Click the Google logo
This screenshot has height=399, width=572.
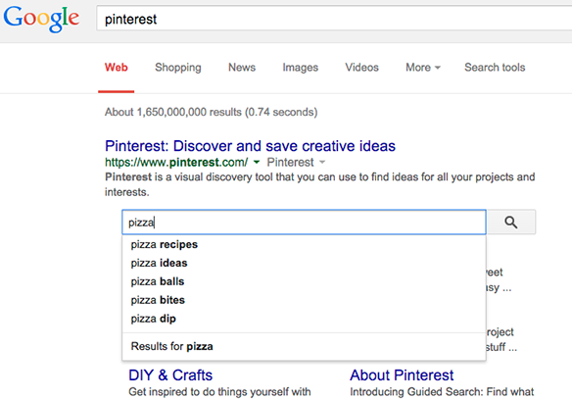[41, 19]
